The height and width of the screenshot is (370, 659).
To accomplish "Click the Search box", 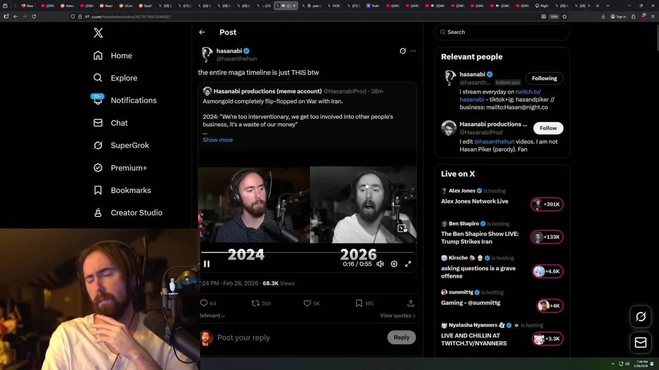I will 502,32.
